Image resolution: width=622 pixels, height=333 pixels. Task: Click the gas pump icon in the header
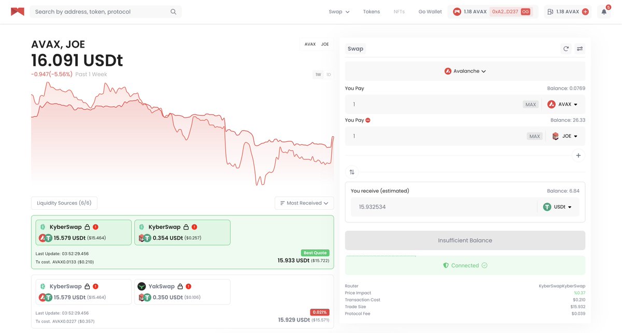[550, 11]
